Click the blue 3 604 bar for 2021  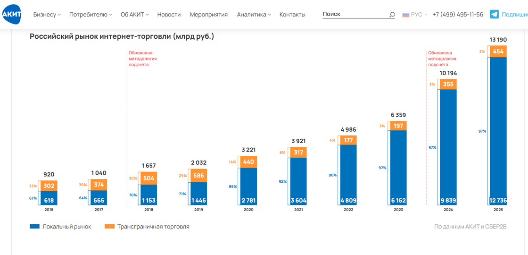pos(298,181)
